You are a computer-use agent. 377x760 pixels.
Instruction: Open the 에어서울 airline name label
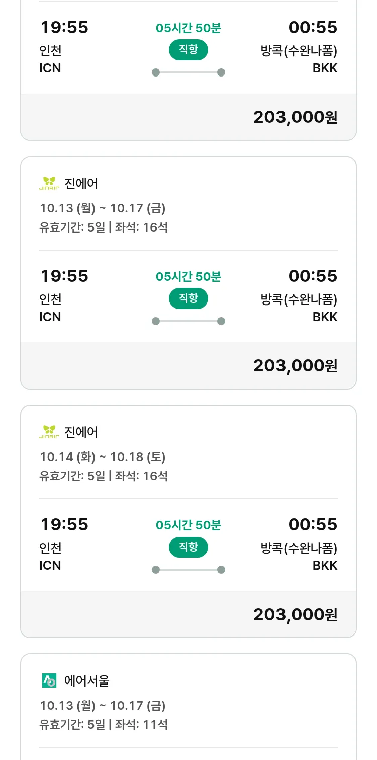tap(87, 681)
